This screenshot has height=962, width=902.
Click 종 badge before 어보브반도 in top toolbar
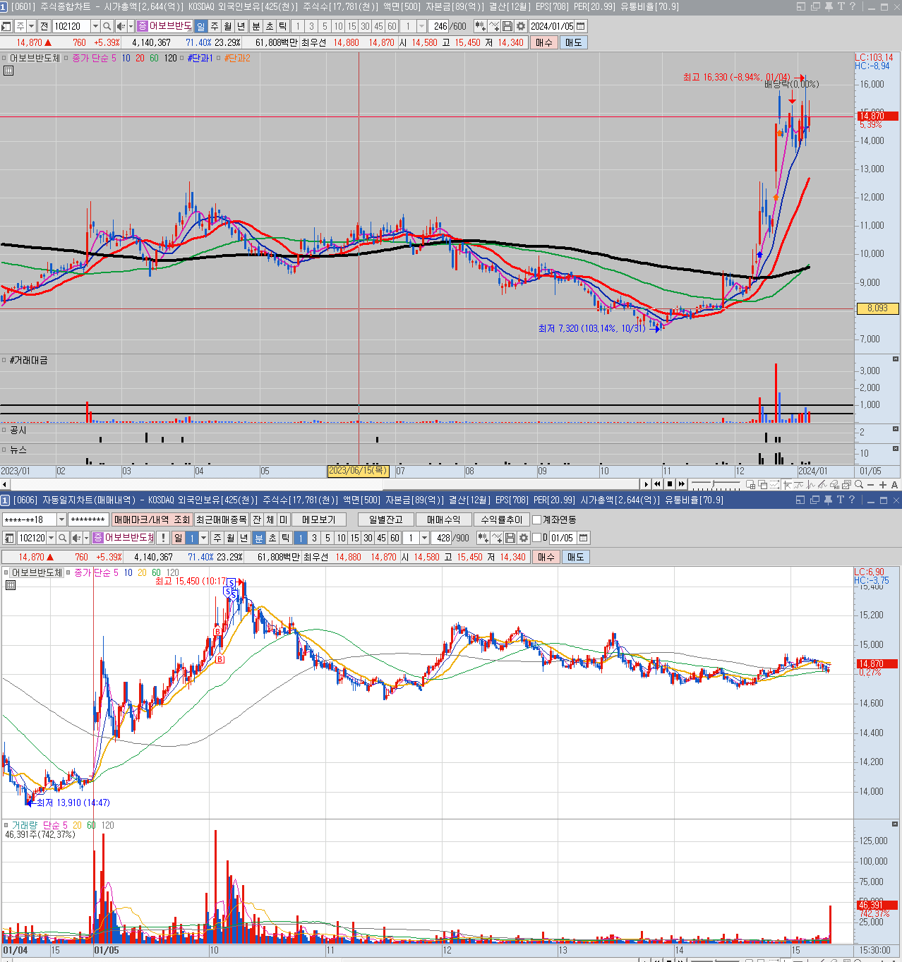tap(143, 26)
